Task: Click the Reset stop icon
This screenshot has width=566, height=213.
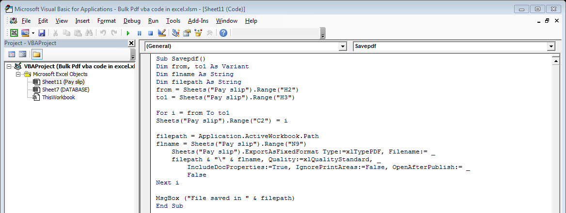Action: pyautogui.click(x=150, y=33)
